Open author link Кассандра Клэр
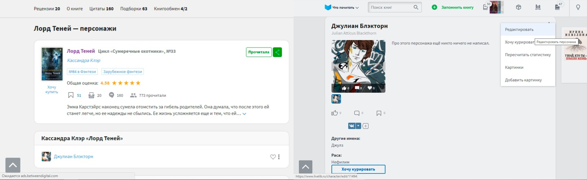The height and width of the screenshot is (180, 587). coord(83,60)
